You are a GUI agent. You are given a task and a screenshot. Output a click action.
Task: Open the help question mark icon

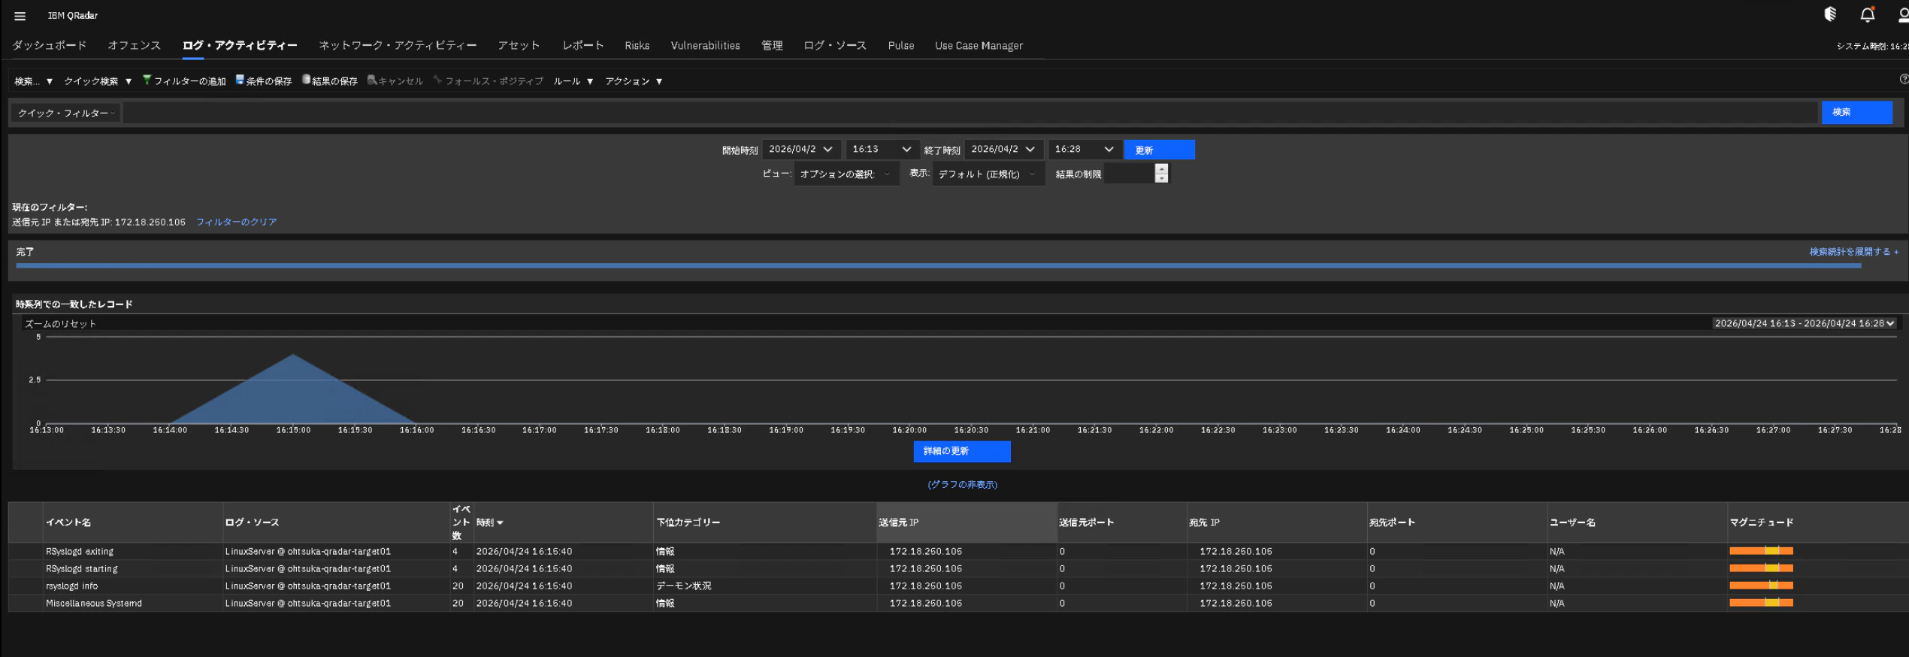(x=1904, y=79)
